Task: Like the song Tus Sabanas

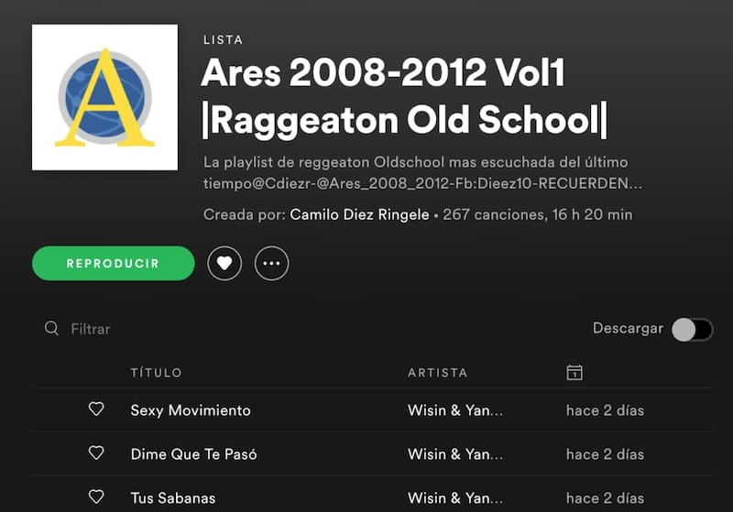Action: [96, 497]
